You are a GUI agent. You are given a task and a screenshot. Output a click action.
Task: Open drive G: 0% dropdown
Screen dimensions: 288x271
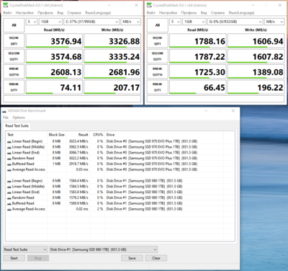(235, 22)
